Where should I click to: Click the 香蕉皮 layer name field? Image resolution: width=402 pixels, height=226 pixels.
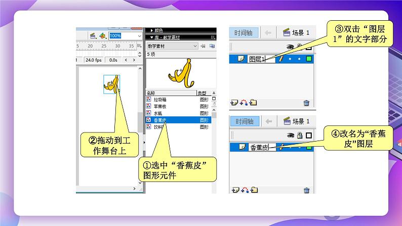coord(262,148)
